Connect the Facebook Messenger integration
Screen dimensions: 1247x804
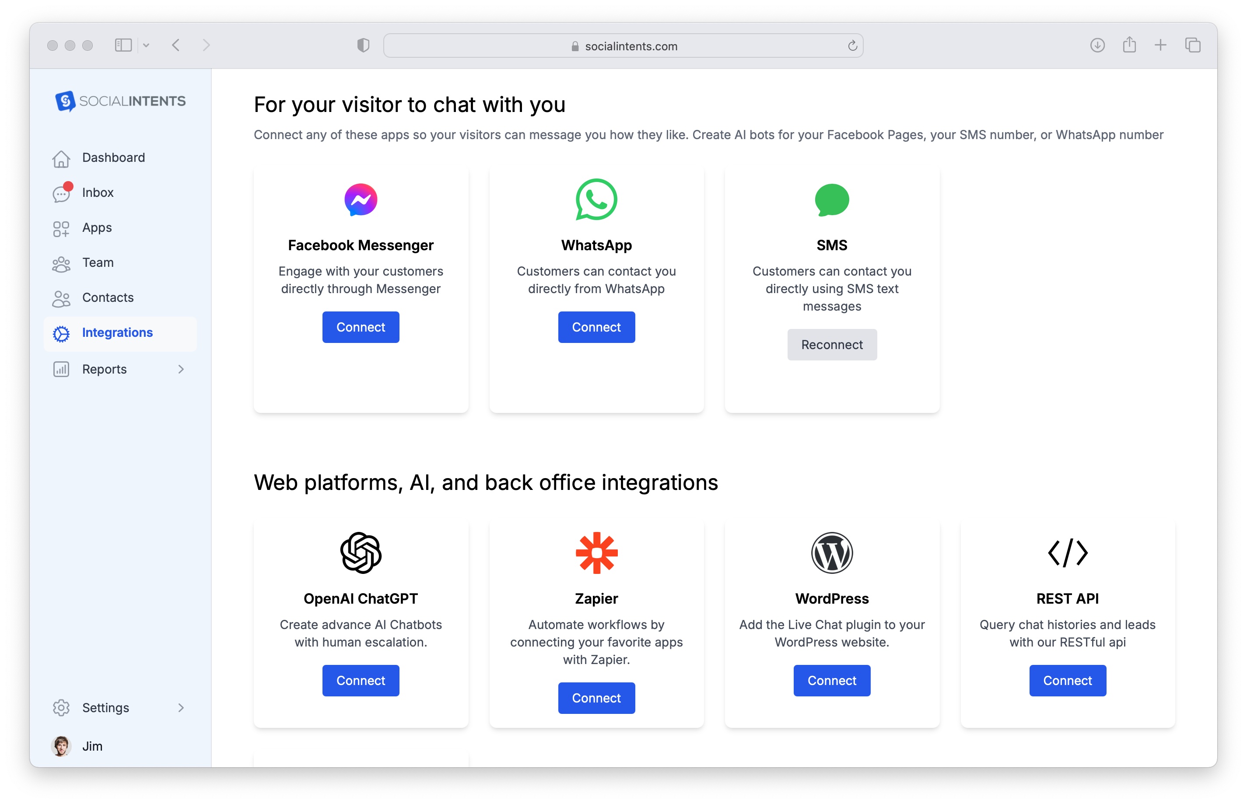coord(360,327)
